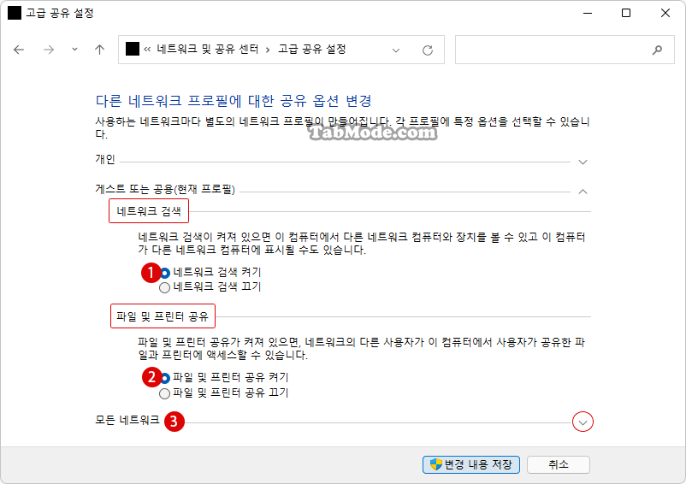Collapse the 게스트 또는 공용 profile section
The image size is (686, 484).
coord(583,192)
